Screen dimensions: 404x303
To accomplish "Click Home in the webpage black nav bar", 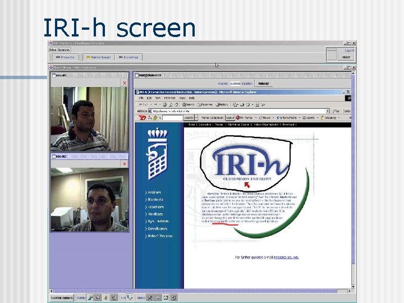I will click(x=191, y=125).
